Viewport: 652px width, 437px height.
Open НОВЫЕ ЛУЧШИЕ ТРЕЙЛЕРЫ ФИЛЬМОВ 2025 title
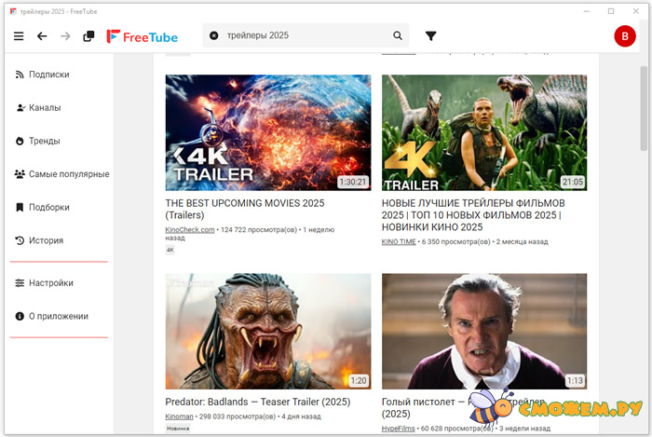click(473, 215)
